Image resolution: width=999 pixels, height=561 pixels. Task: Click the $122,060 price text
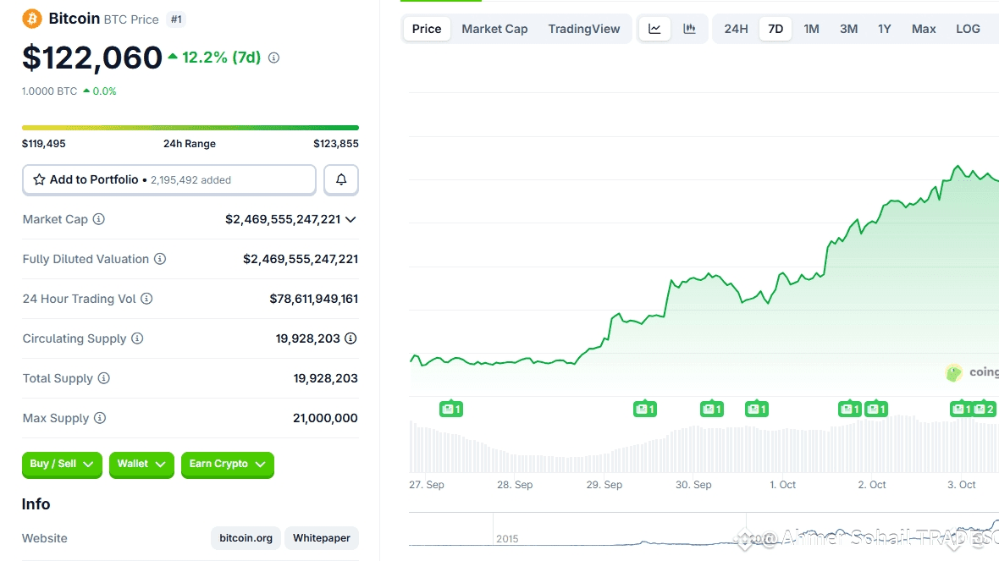[x=92, y=58]
